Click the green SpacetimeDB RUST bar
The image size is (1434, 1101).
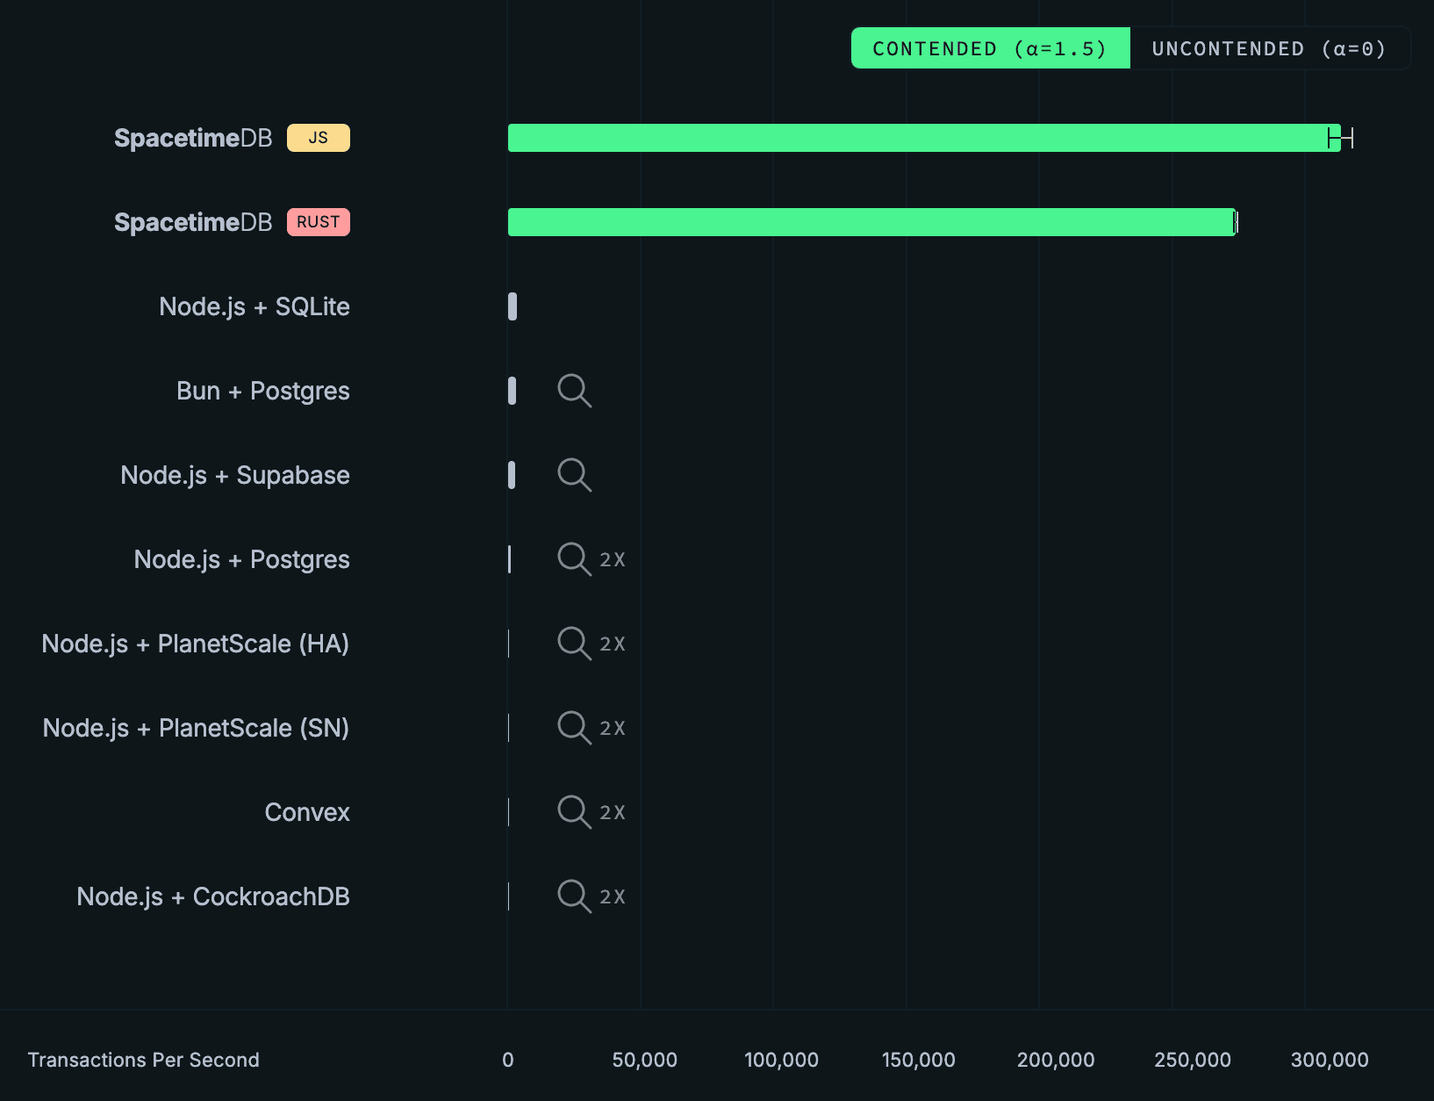coord(871,222)
